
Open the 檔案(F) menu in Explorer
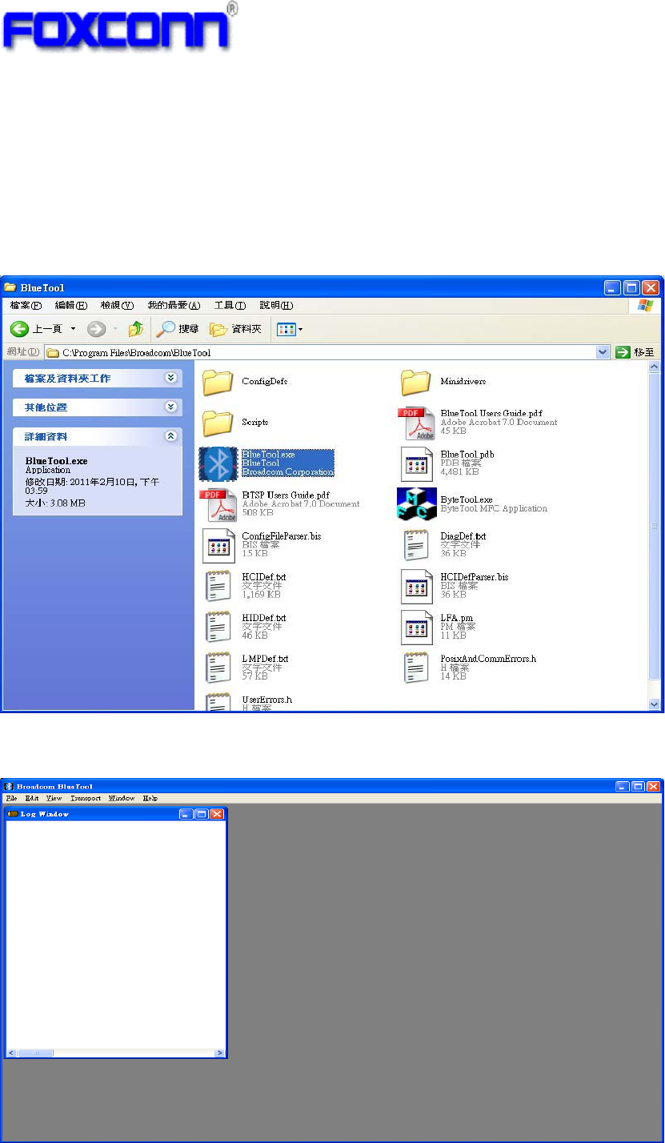26,306
